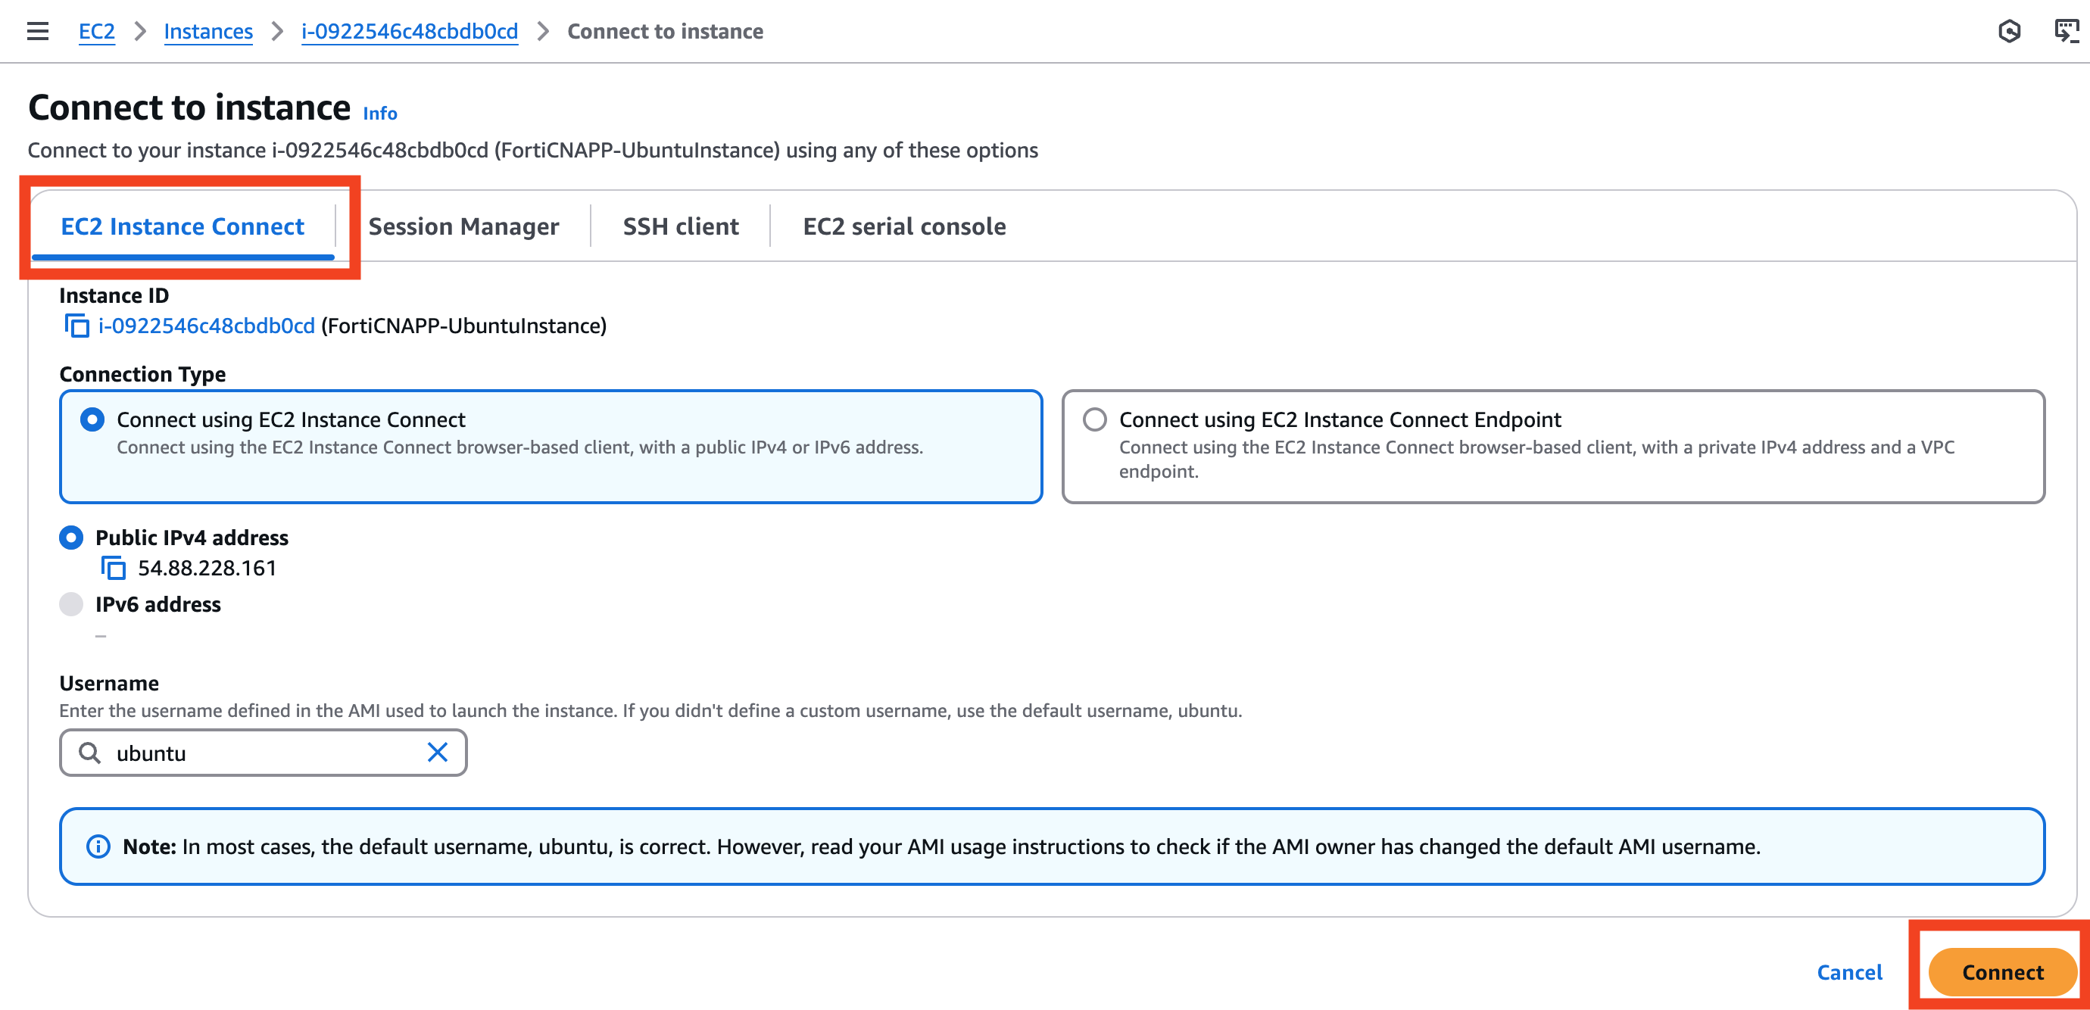
Task: Click the orange Connect button
Action: (2001, 972)
